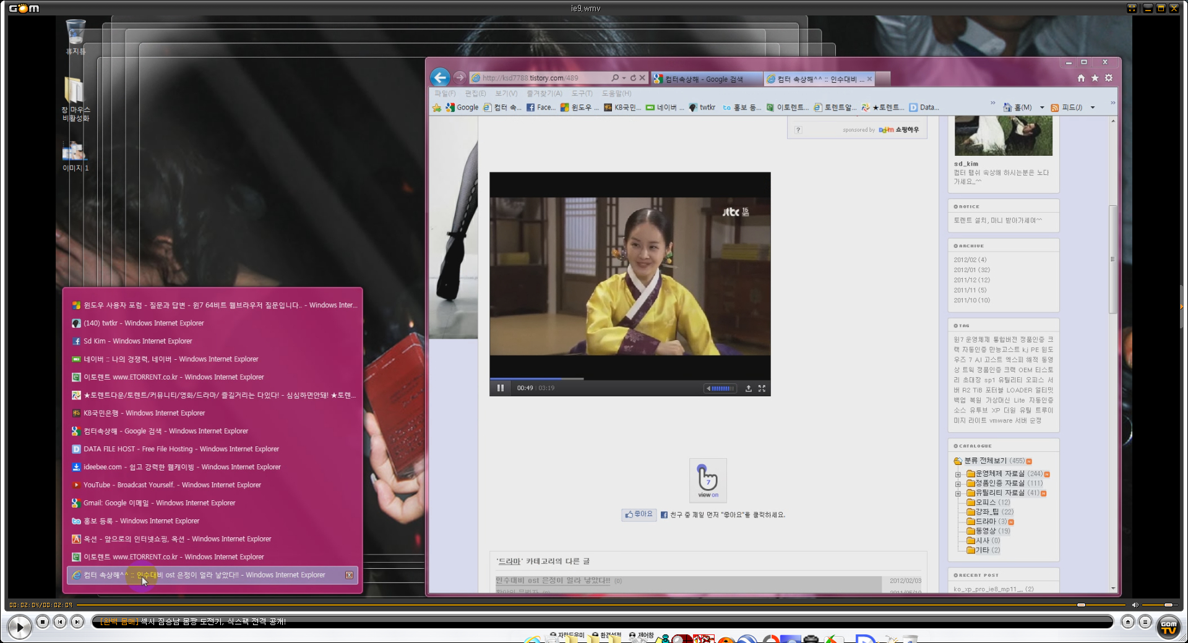Expand 정품인증 자료실 category tree
1188x643 pixels.
[958, 483]
